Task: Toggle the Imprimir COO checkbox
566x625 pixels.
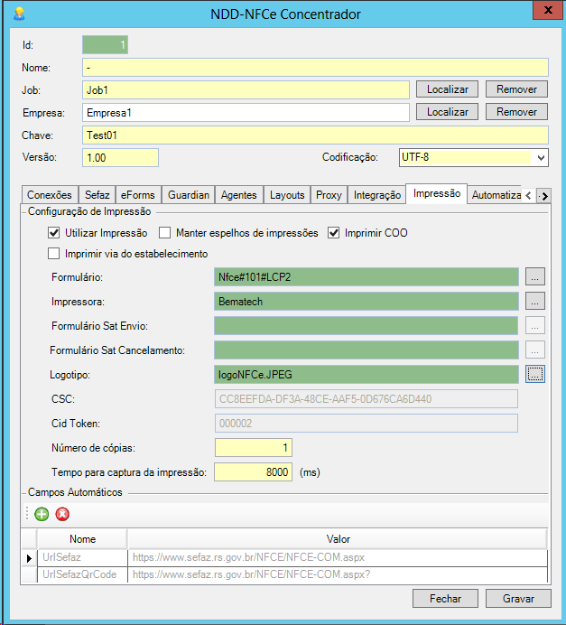Action: pos(334,233)
